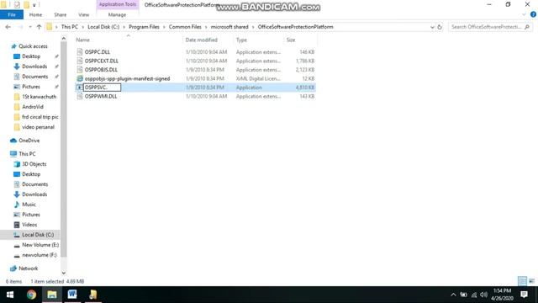538x303 pixels.
Task: Open pinned Pictures under Quick access
Action: click(x=31, y=87)
